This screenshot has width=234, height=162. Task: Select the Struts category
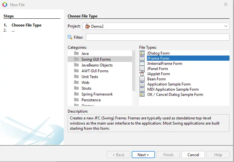(x=100, y=88)
